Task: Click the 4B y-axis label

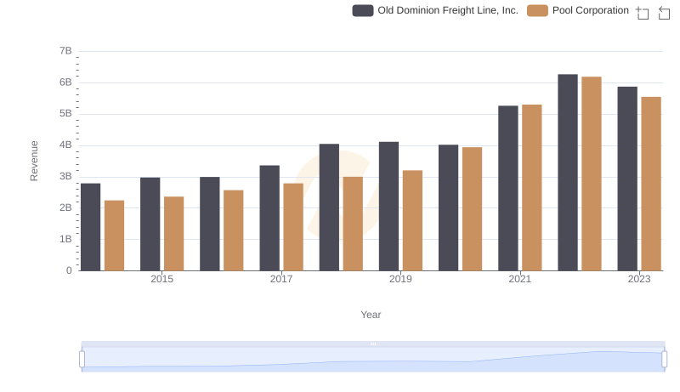Action: [65, 145]
